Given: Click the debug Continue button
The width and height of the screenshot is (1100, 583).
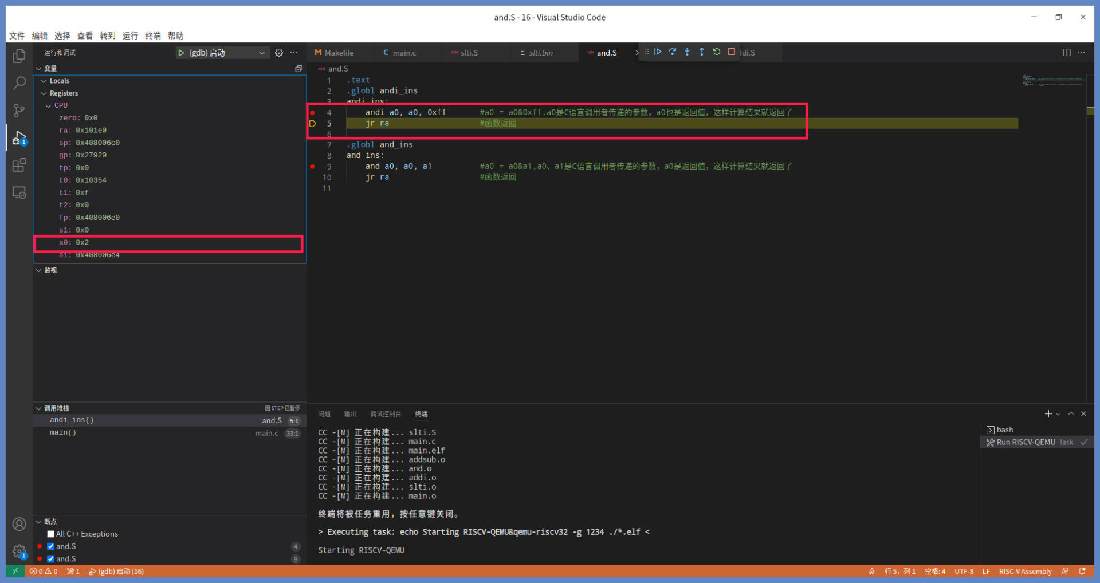Looking at the screenshot, I should tap(658, 52).
